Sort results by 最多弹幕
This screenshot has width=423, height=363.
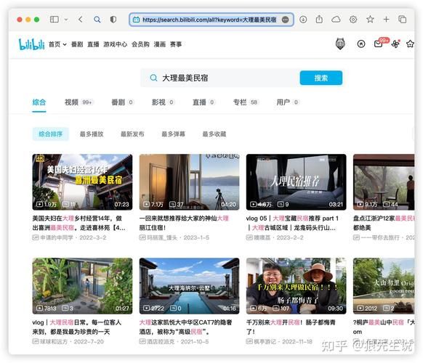[173, 134]
